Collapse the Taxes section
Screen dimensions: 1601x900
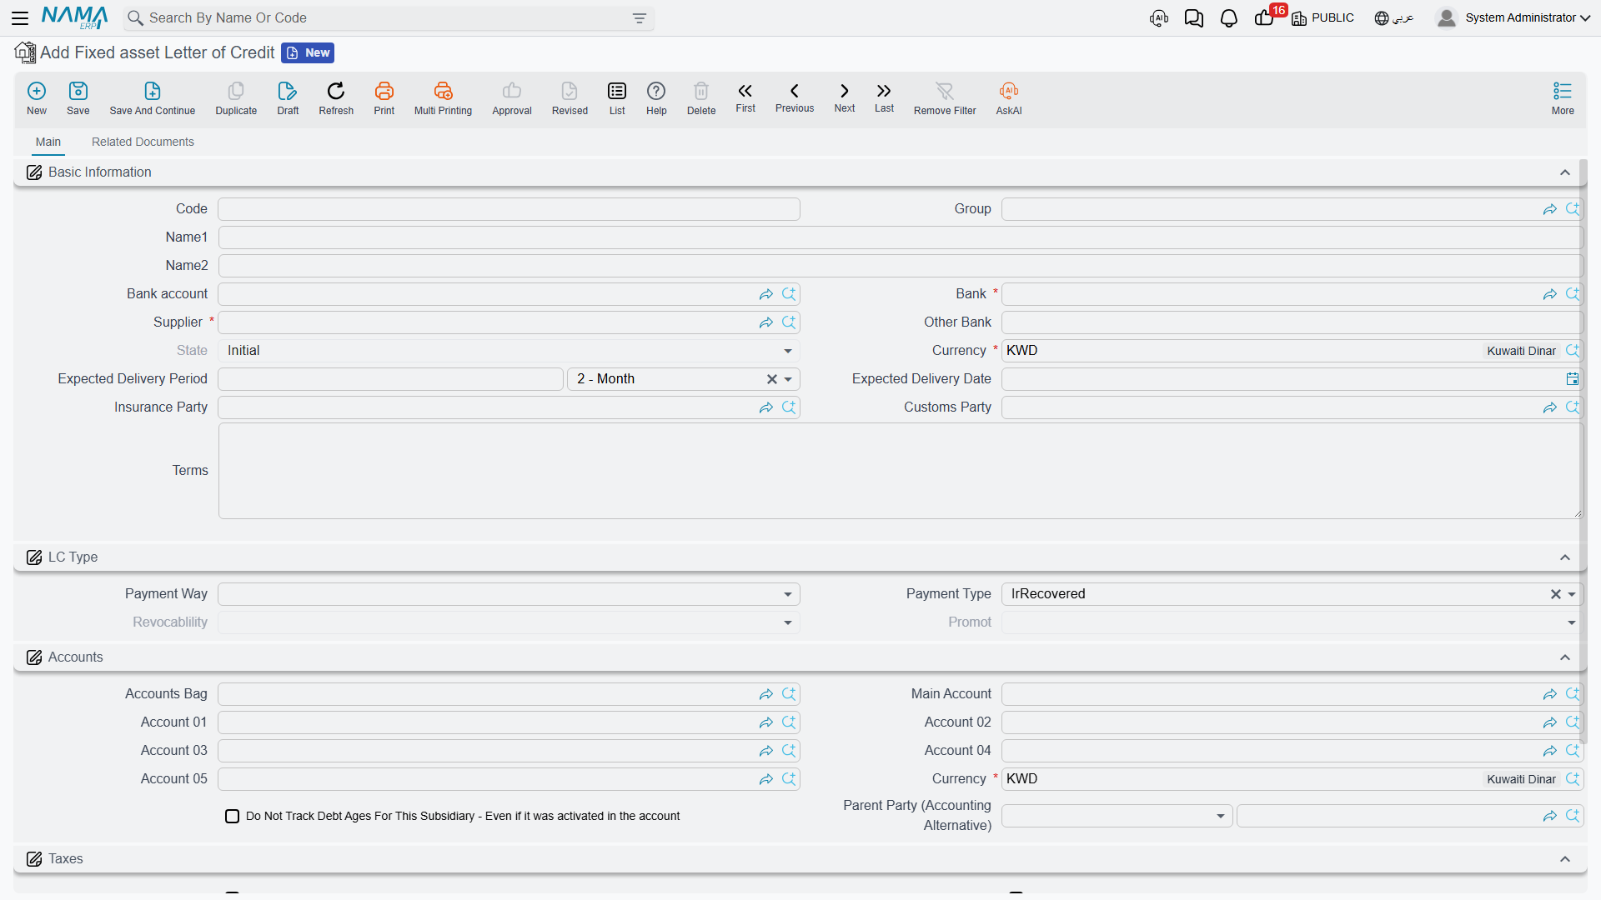[x=1564, y=859]
